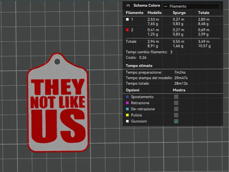Select the preparation time '7m24s'
The image size is (229, 172).
[x=180, y=72]
